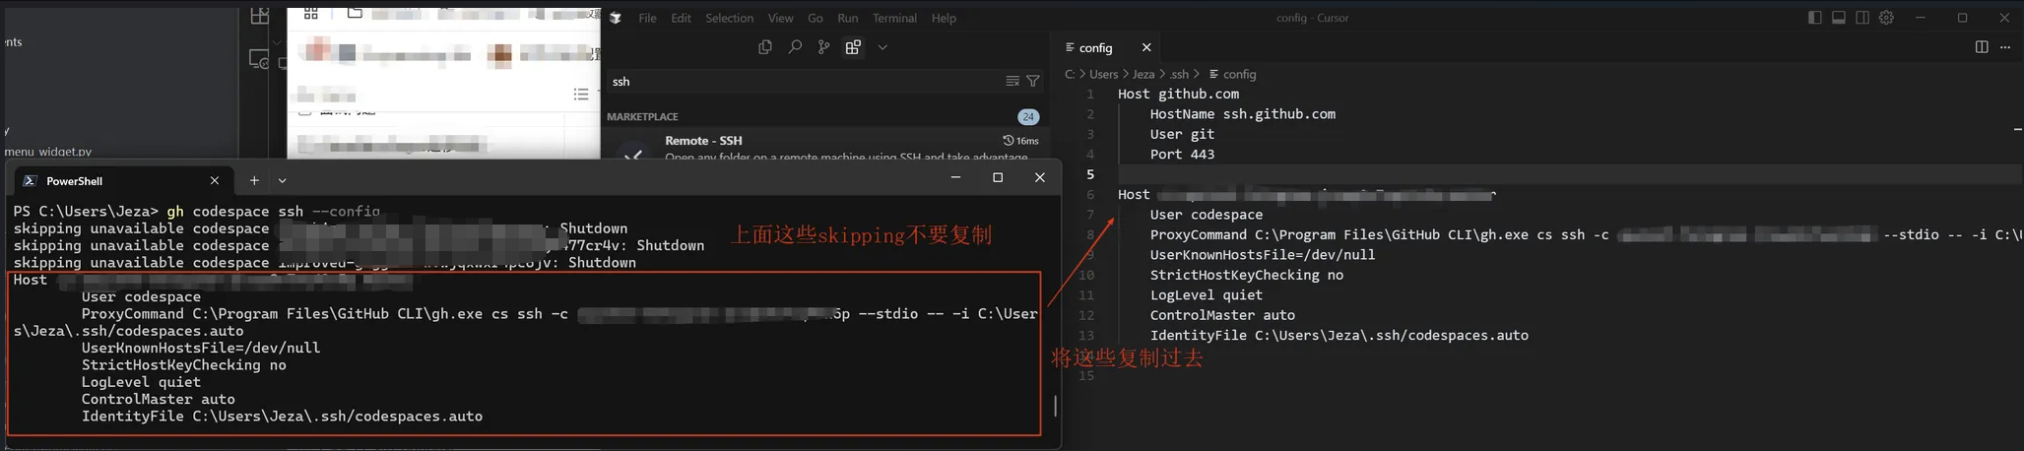
Task: Click the Users breadcrumb segment
Action: [1103, 74]
